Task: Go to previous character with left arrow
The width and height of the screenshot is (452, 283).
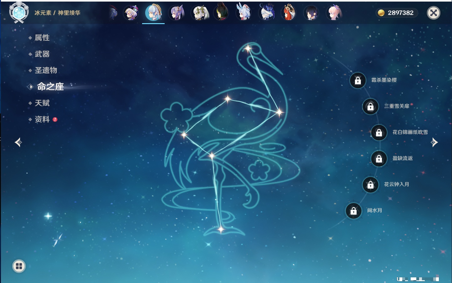Action: pos(18,142)
